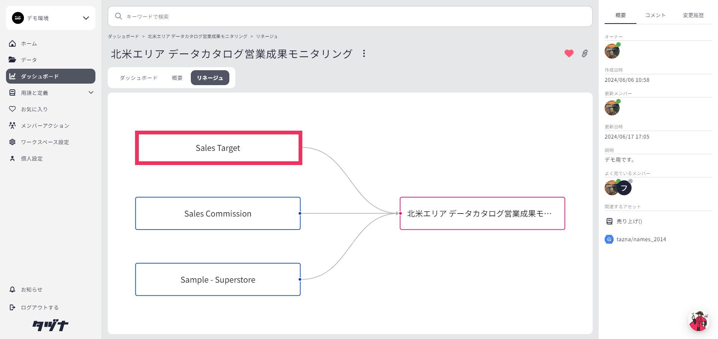Open the tazna/names_2014 related asset
Viewport: 718px width, 339px height.
641,239
